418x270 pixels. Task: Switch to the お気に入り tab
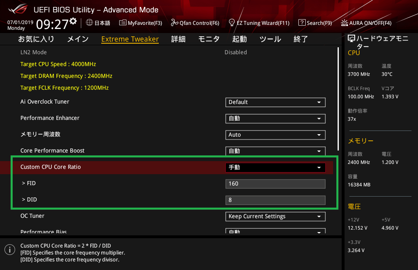tap(36, 39)
